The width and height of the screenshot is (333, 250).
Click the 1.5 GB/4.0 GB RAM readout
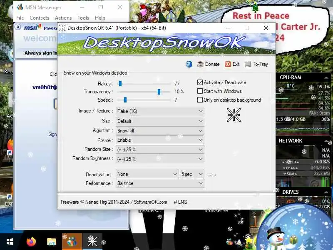[x=291, y=119]
